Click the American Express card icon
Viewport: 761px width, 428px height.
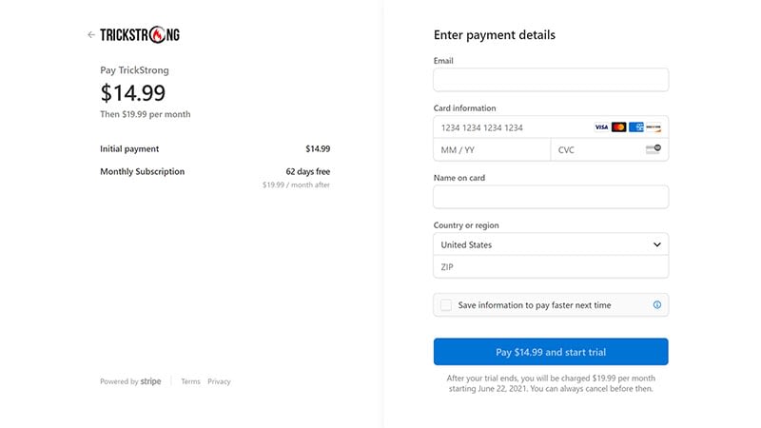coord(635,127)
